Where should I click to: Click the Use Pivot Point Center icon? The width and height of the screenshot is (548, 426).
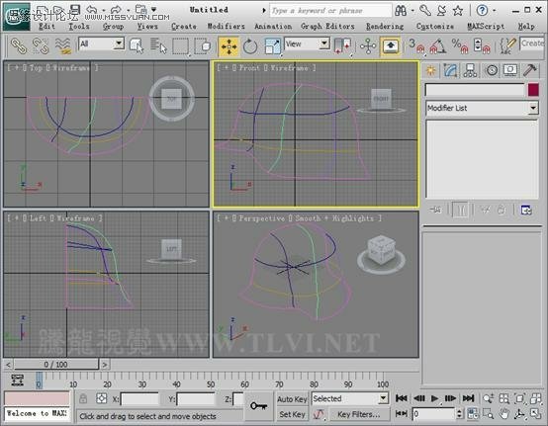pyautogui.click(x=342, y=46)
